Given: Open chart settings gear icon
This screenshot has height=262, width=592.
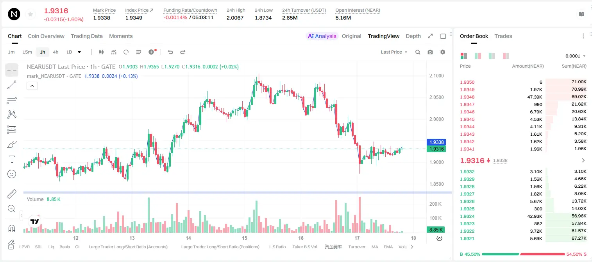Looking at the screenshot, I should point(443,52).
